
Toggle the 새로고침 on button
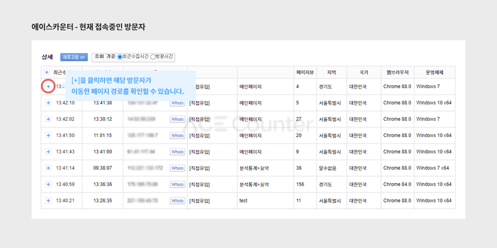(74, 57)
